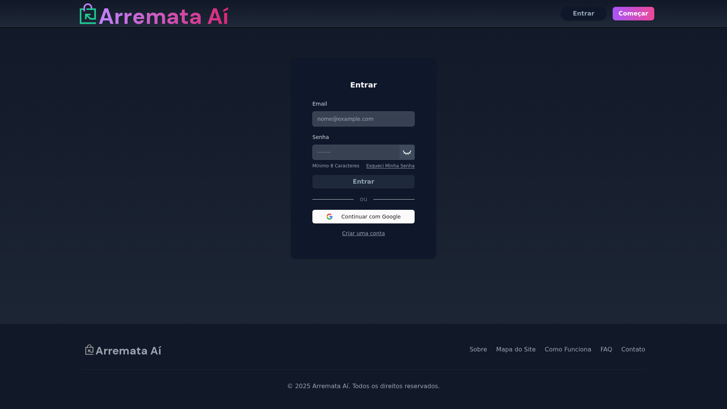Click the Começar button in header
727x409 pixels.
(x=633, y=14)
